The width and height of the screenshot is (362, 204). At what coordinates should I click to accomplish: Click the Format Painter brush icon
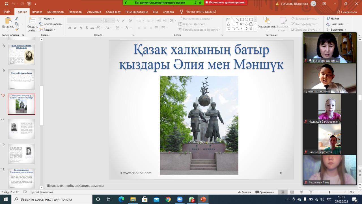click(x=17, y=29)
